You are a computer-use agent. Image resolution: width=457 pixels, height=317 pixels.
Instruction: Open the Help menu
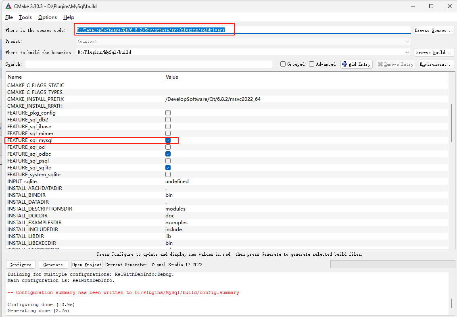69,17
